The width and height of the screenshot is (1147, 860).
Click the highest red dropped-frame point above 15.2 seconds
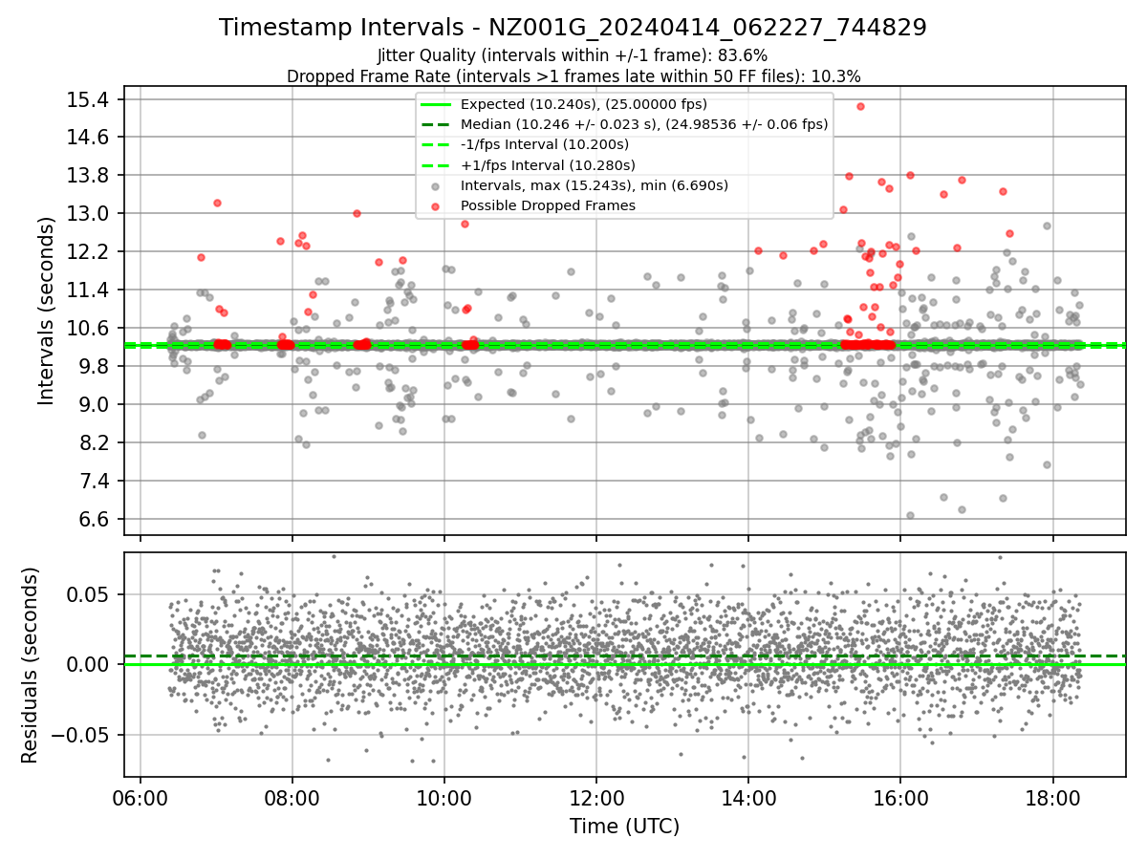tap(860, 106)
